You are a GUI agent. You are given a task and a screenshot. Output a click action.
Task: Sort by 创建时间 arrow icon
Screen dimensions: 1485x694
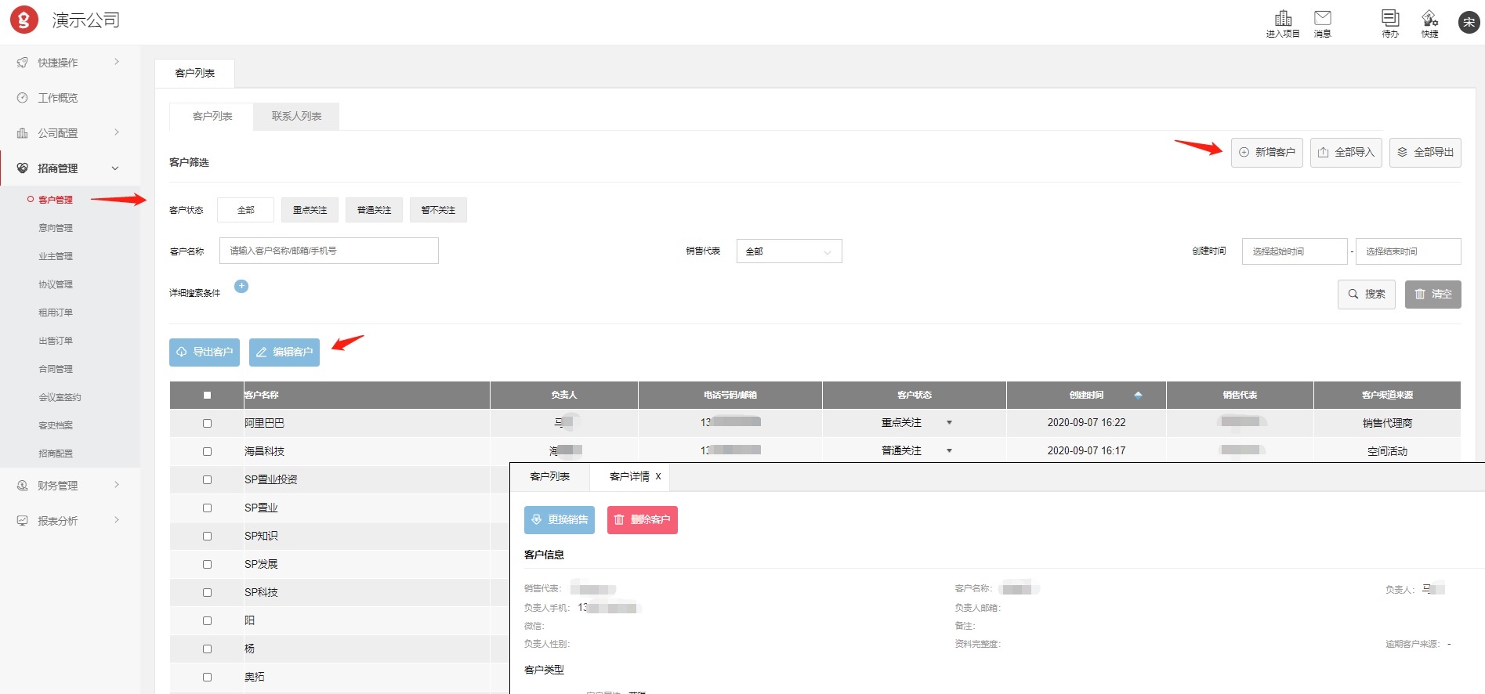pos(1138,395)
